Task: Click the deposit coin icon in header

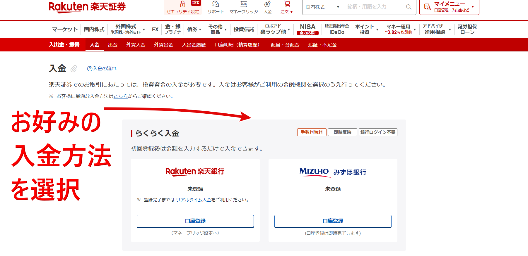Action: (267, 4)
